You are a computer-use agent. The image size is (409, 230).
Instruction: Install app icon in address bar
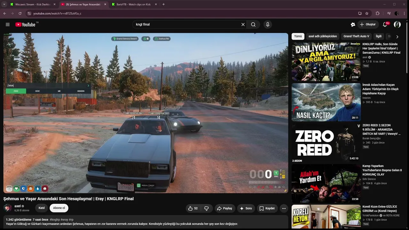coord(360,13)
